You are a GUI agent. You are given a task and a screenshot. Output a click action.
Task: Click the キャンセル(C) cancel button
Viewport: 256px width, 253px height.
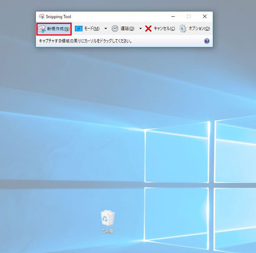point(160,29)
